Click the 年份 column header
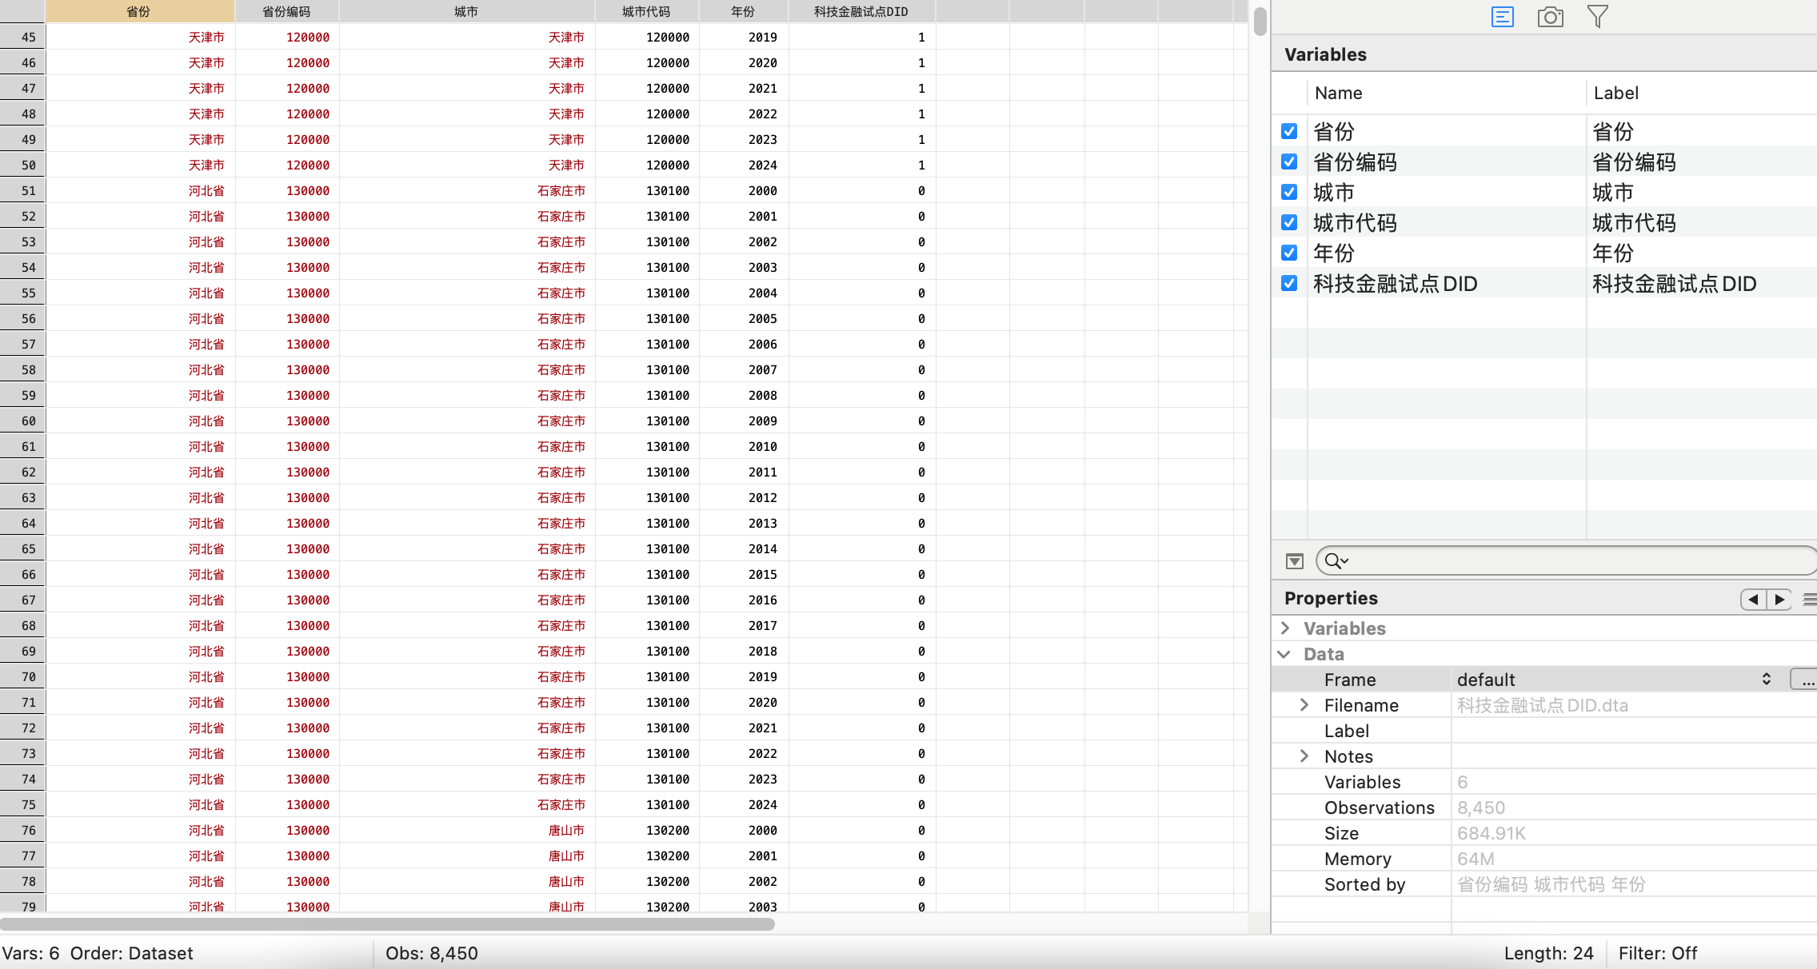1817x969 pixels. [x=743, y=11]
